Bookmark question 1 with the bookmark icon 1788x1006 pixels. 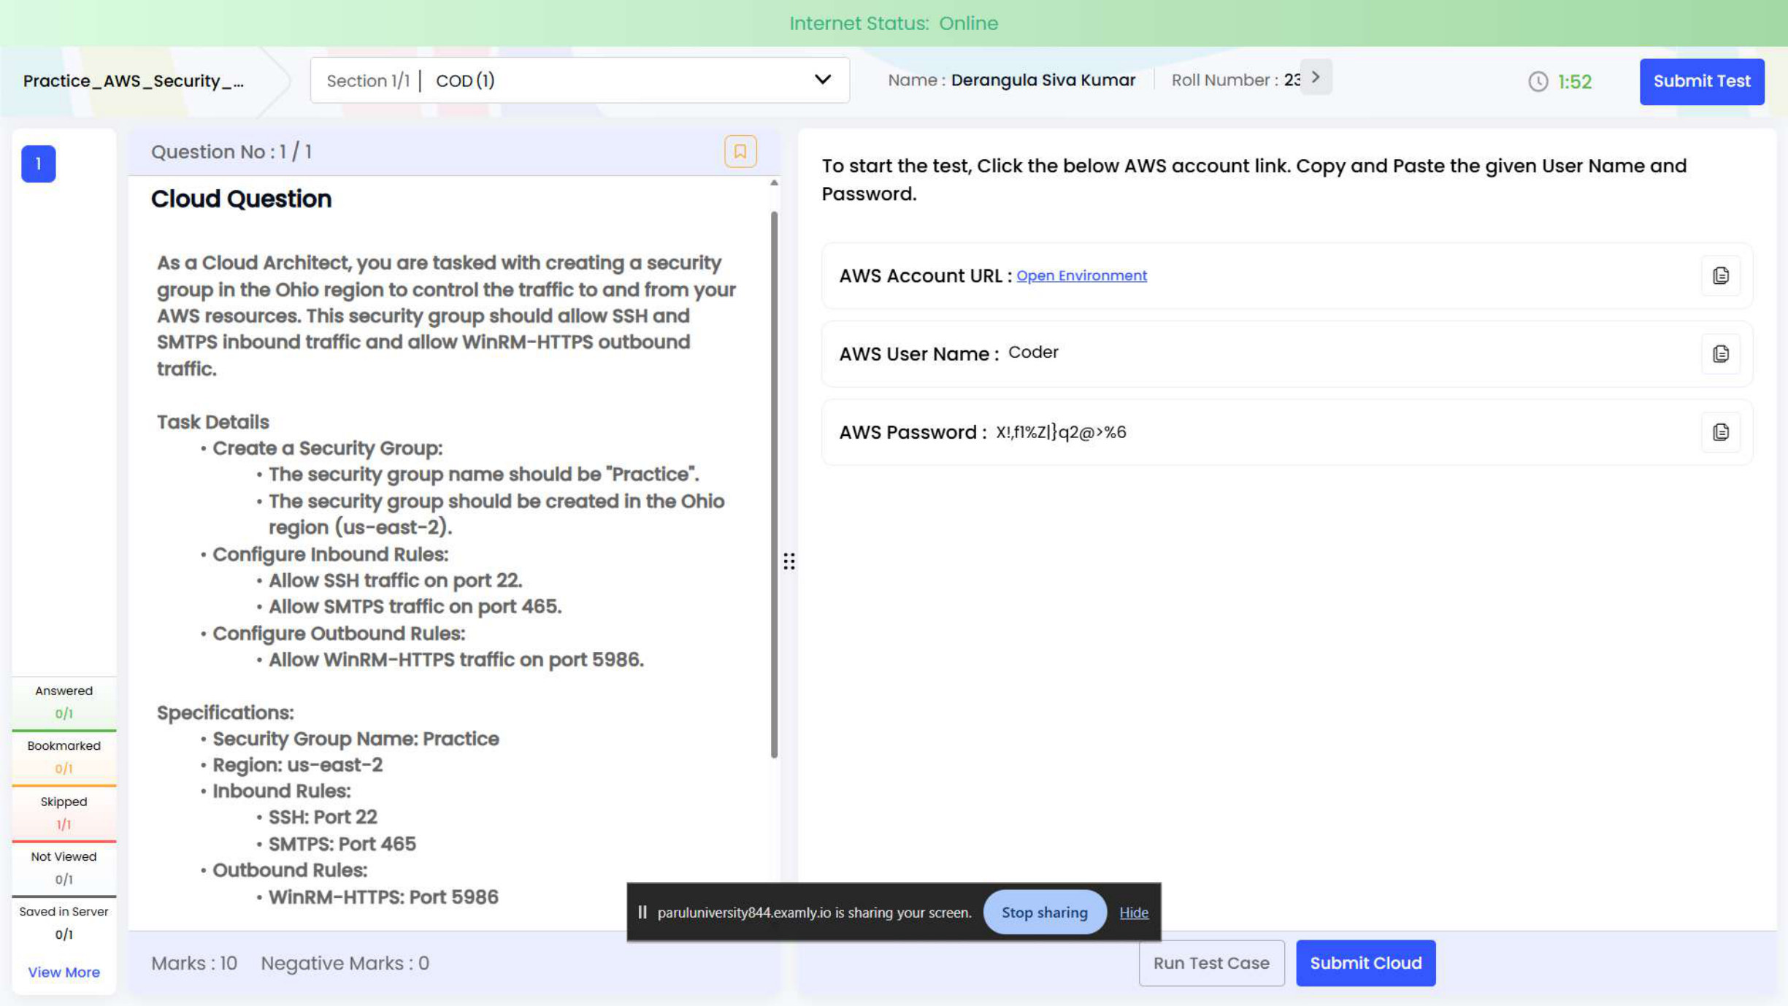click(740, 151)
